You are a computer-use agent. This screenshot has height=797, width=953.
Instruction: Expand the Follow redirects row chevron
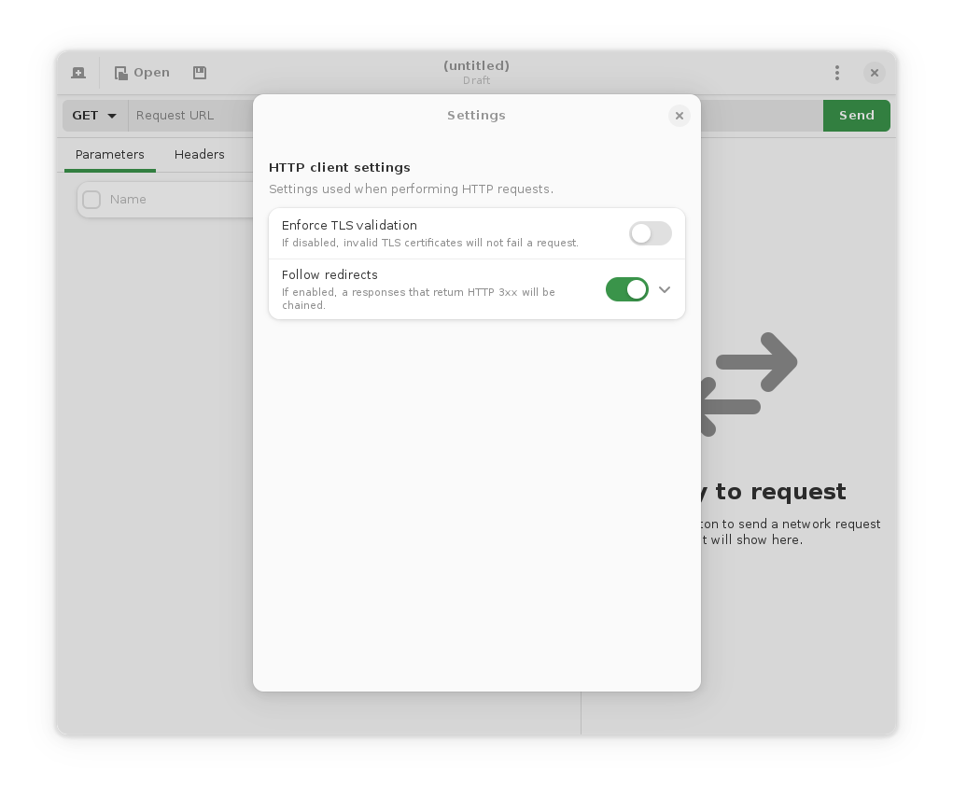pyautogui.click(x=665, y=289)
